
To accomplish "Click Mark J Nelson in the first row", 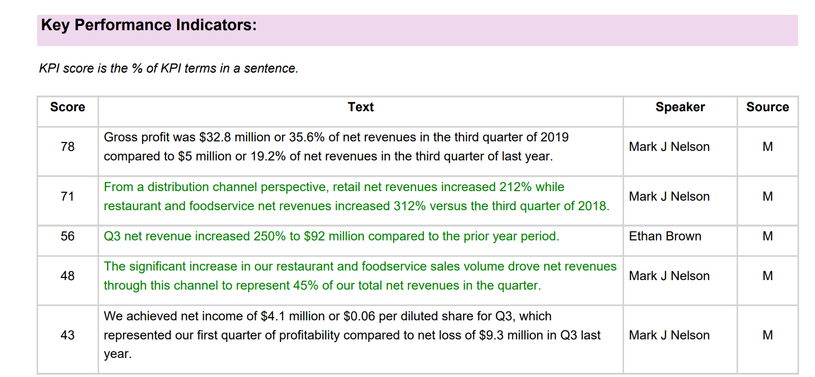I will pos(669,147).
